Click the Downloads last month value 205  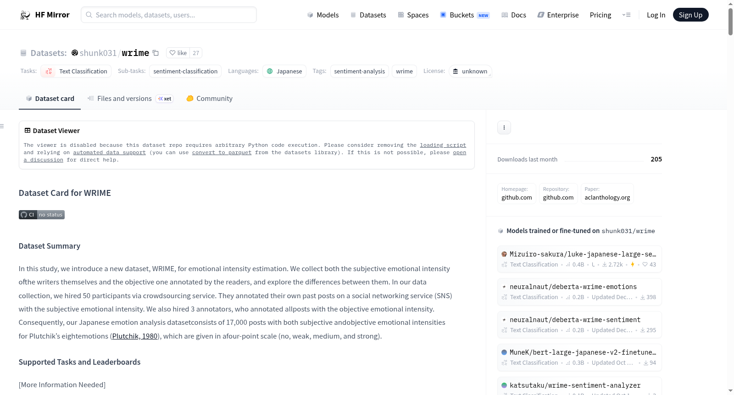656,159
